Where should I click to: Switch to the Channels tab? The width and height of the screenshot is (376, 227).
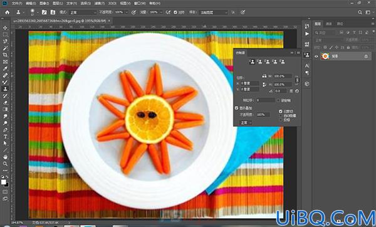coord(329,24)
